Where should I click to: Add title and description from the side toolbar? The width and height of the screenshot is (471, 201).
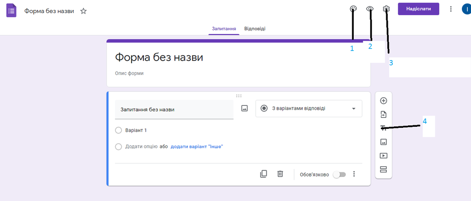(384, 128)
